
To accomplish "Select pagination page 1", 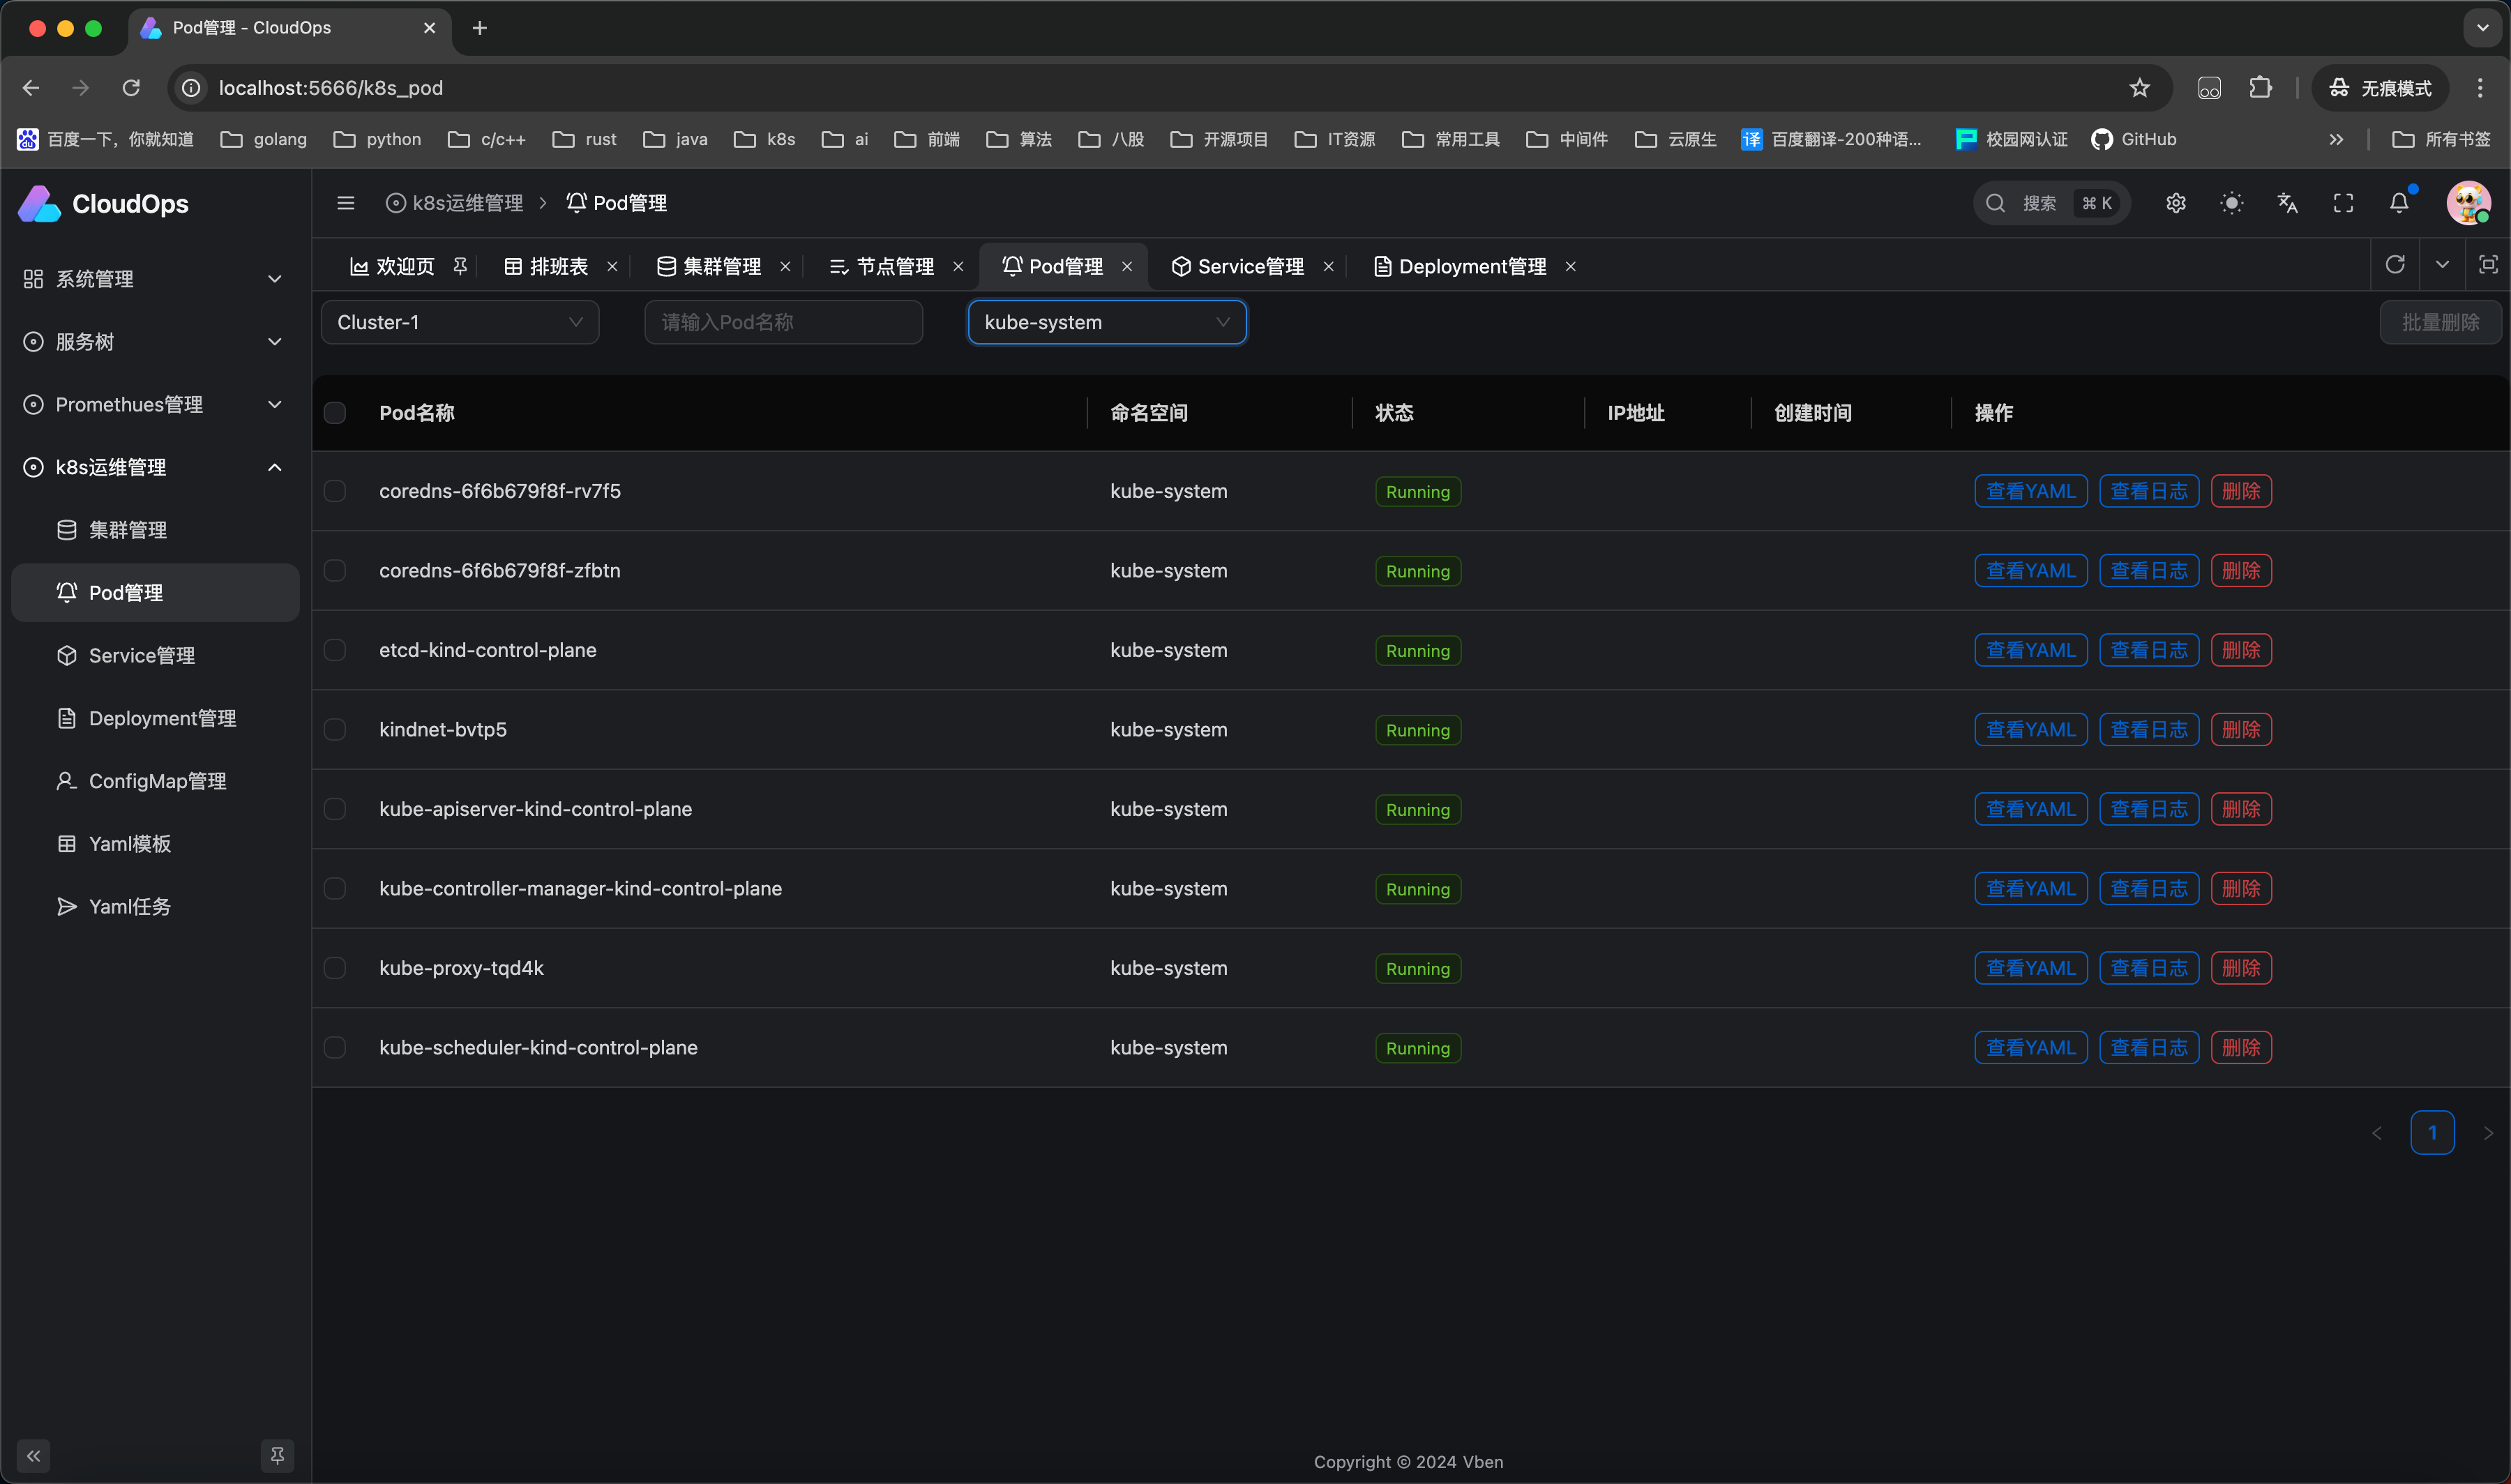I will [x=2432, y=1133].
